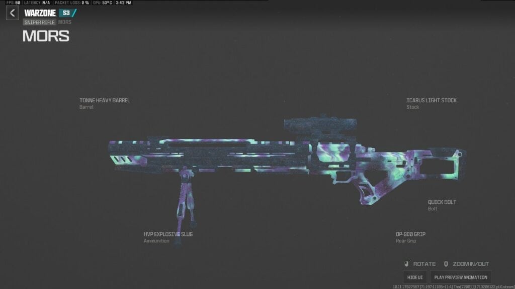Select the TONNE HEAVY BARREL attachment label

coord(105,100)
